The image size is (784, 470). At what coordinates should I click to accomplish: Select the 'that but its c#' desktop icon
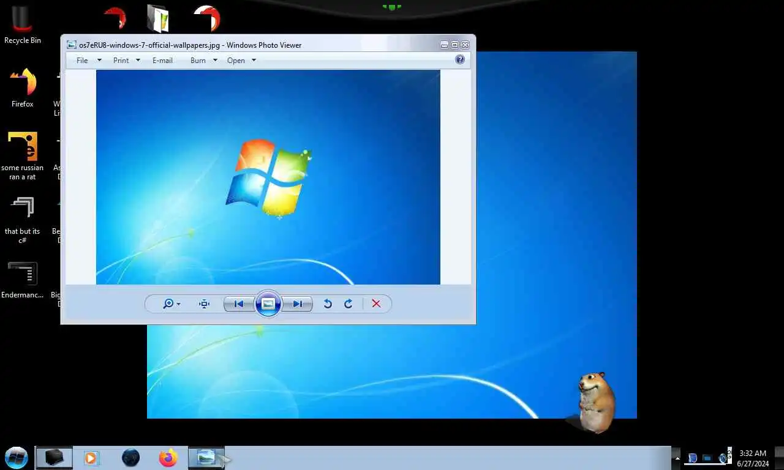23,219
